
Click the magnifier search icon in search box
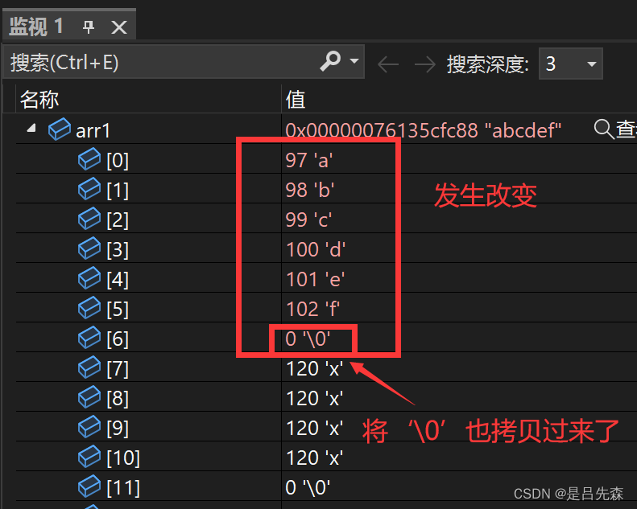(330, 61)
